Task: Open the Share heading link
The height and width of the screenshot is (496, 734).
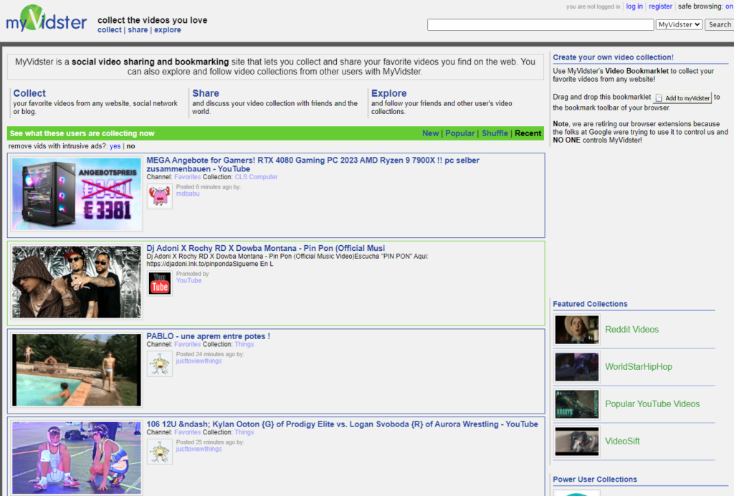Action: coord(206,93)
